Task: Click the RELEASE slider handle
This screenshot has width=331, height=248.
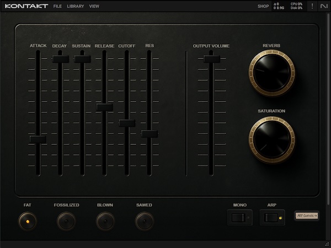Action: point(104,107)
